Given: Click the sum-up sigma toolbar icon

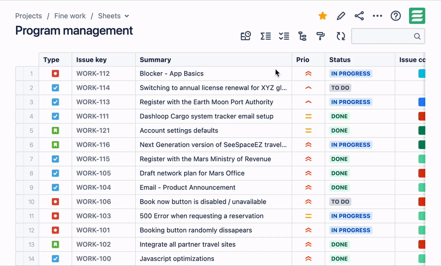Looking at the screenshot, I should [x=266, y=36].
